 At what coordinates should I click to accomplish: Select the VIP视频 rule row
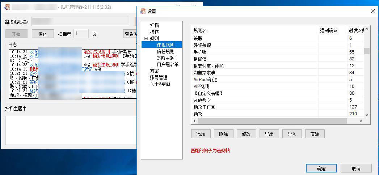pos(278,86)
